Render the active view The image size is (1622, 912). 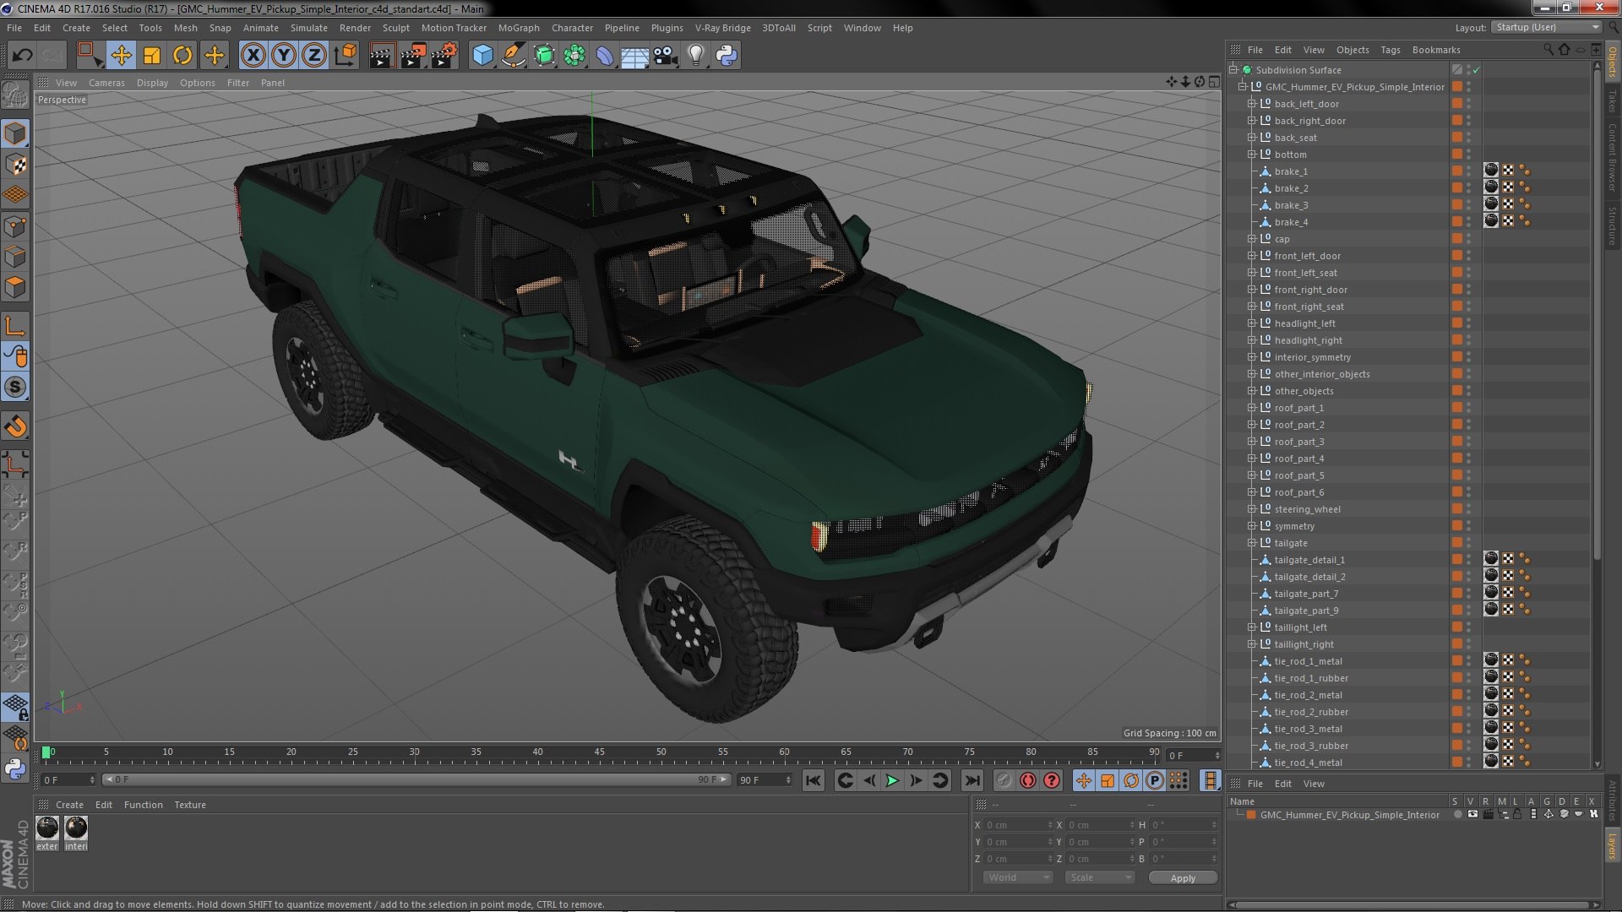381,56
